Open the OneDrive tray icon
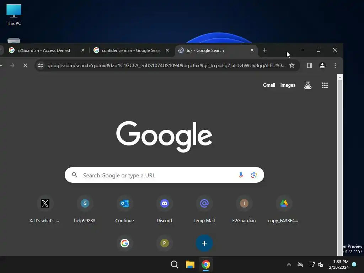 tap(300, 264)
